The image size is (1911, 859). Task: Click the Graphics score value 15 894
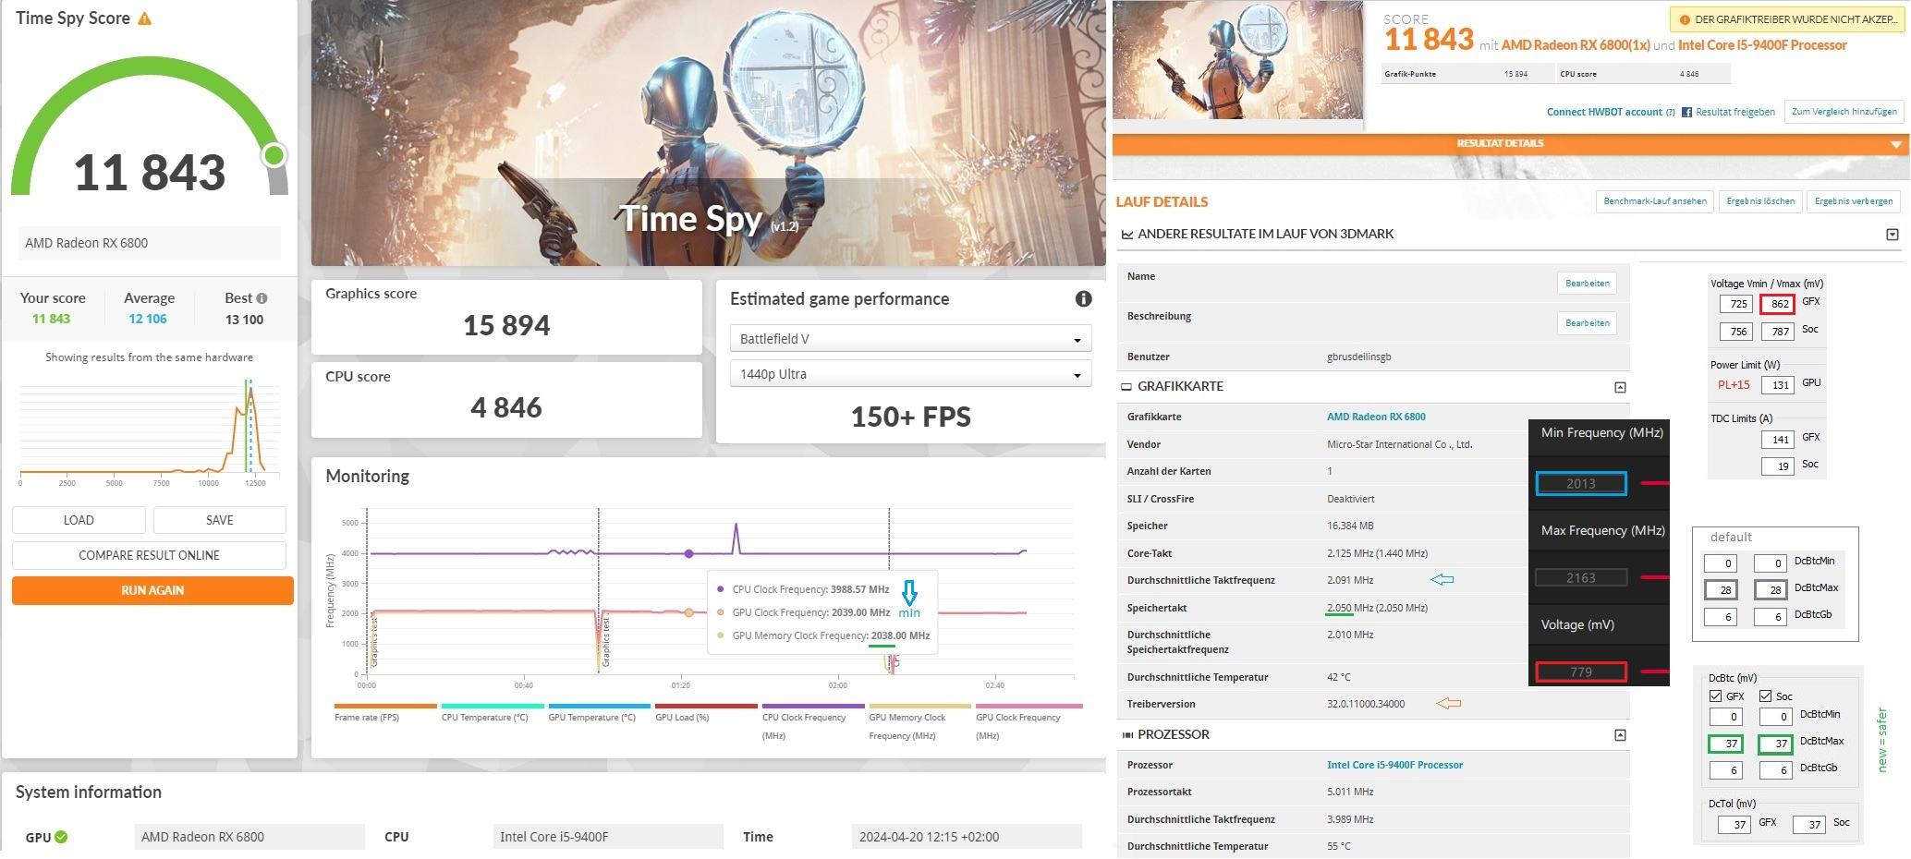click(506, 325)
